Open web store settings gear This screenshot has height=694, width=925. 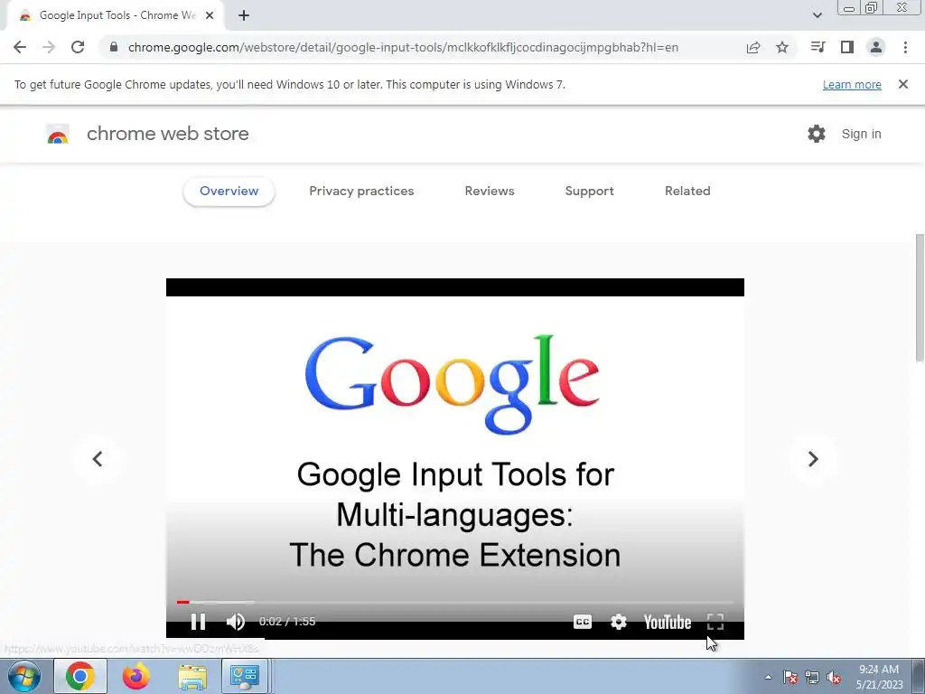[x=817, y=134]
